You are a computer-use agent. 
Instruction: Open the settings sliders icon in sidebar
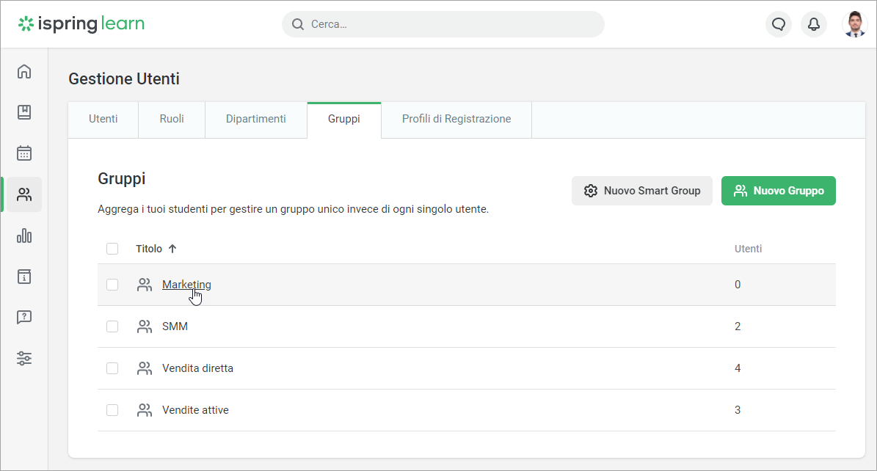[x=24, y=359]
